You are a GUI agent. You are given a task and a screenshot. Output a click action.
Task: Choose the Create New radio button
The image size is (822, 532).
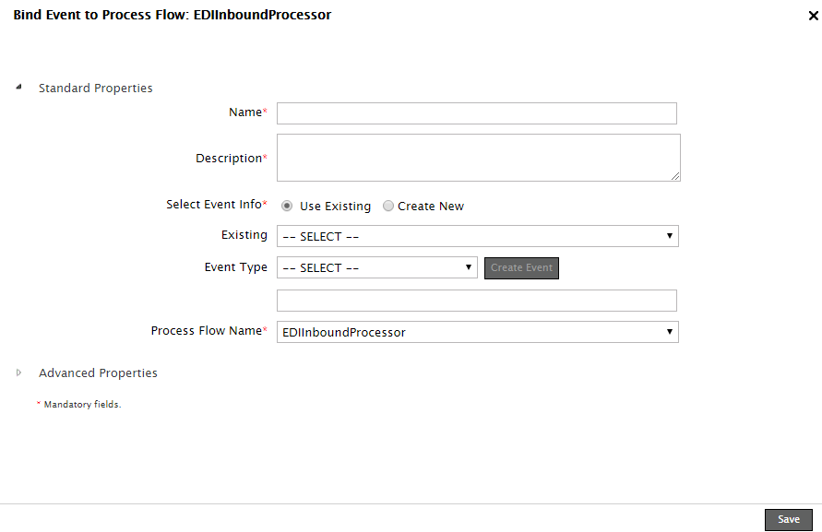tap(388, 207)
